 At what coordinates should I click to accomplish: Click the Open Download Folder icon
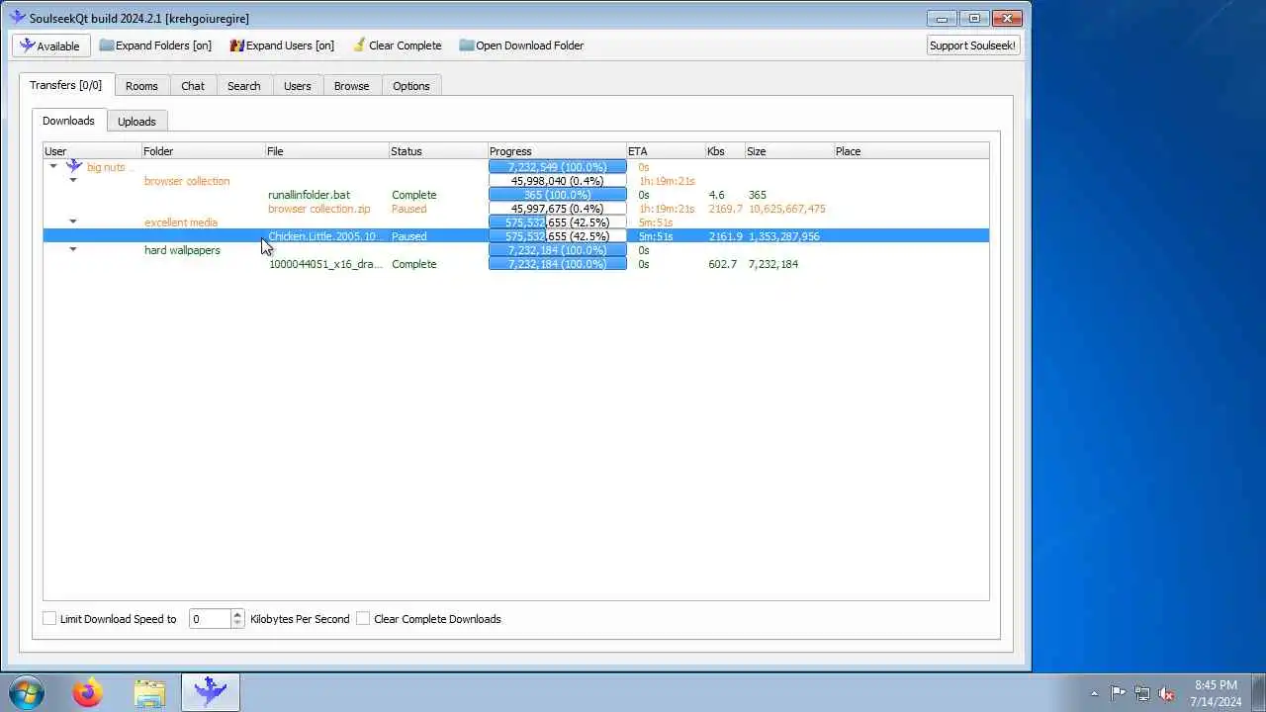pyautogui.click(x=467, y=45)
